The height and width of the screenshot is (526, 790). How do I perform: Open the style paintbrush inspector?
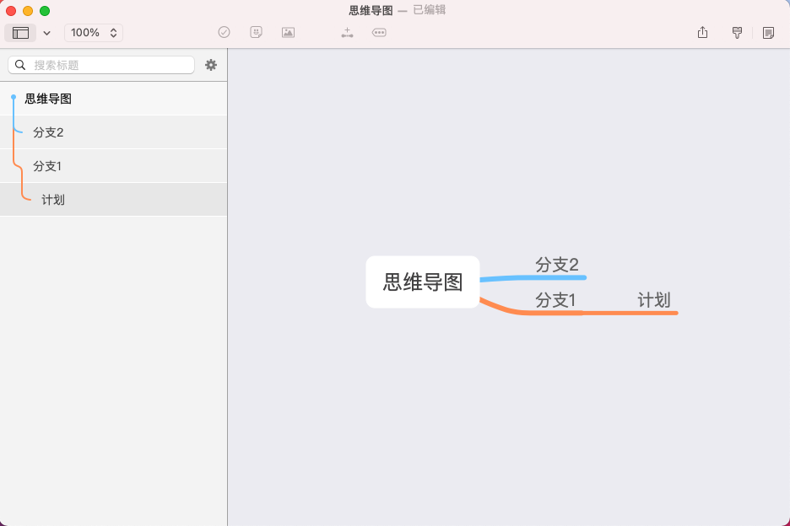[737, 33]
